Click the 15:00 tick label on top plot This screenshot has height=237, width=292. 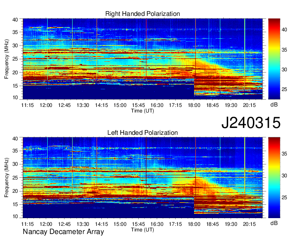click(x=120, y=105)
